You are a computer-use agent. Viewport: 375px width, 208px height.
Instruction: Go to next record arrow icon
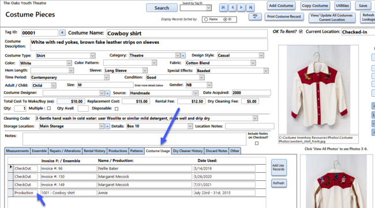tap(241, 7)
